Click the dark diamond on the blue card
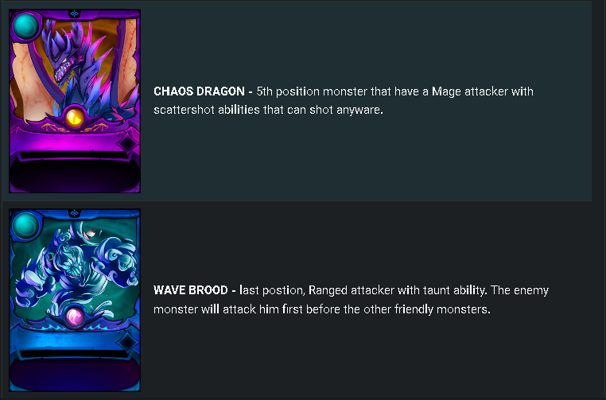Screen dimensions: 606x400 click(128, 343)
